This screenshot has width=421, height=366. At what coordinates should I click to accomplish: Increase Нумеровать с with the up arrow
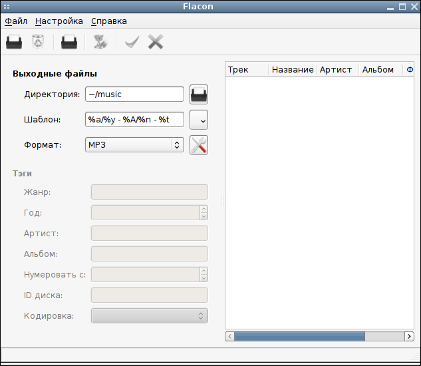(x=204, y=271)
